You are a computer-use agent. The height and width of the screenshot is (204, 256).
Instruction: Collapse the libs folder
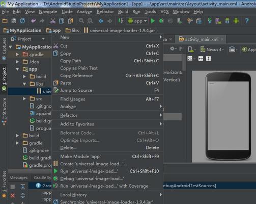point(24,84)
